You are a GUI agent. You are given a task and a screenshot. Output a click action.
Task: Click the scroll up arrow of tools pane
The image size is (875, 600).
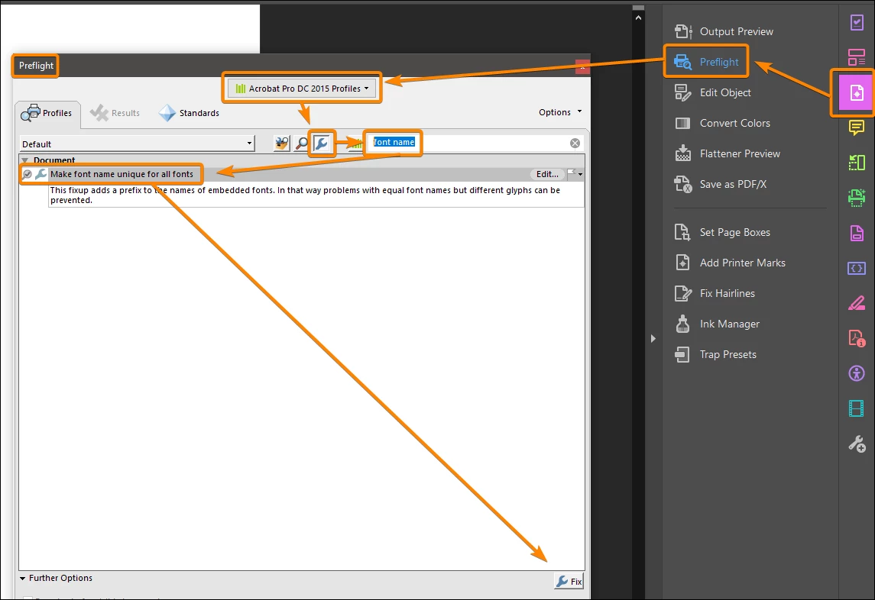pos(638,18)
